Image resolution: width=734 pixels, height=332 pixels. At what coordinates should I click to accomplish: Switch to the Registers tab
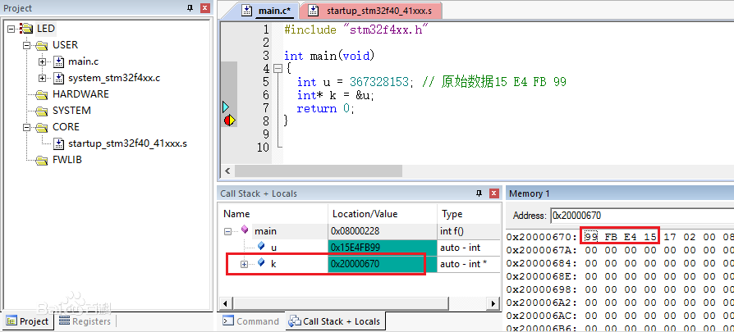tap(85, 321)
